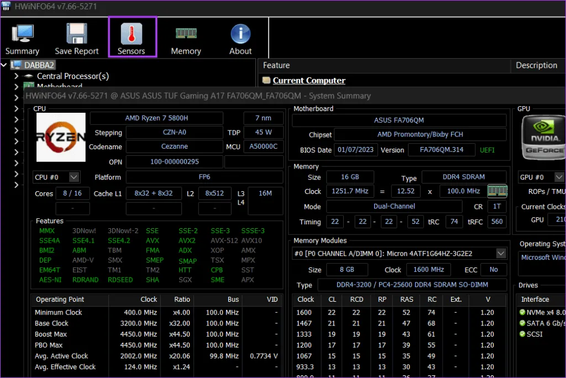Click the memory chip icon beside 100.0 MHz

[497, 191]
